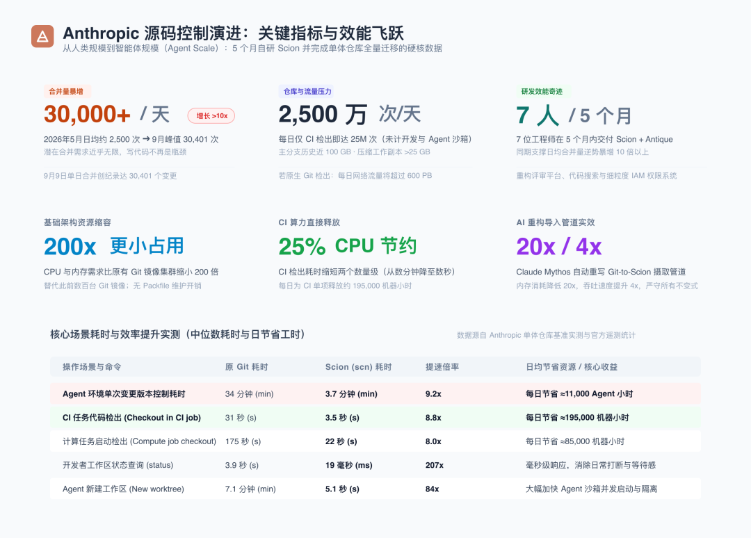The width and height of the screenshot is (751, 538).
Task: Click the '20x / 4x' figure
Action: click(x=559, y=247)
